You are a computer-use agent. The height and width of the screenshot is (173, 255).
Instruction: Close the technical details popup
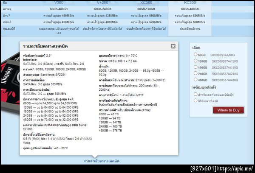[x=173, y=46]
